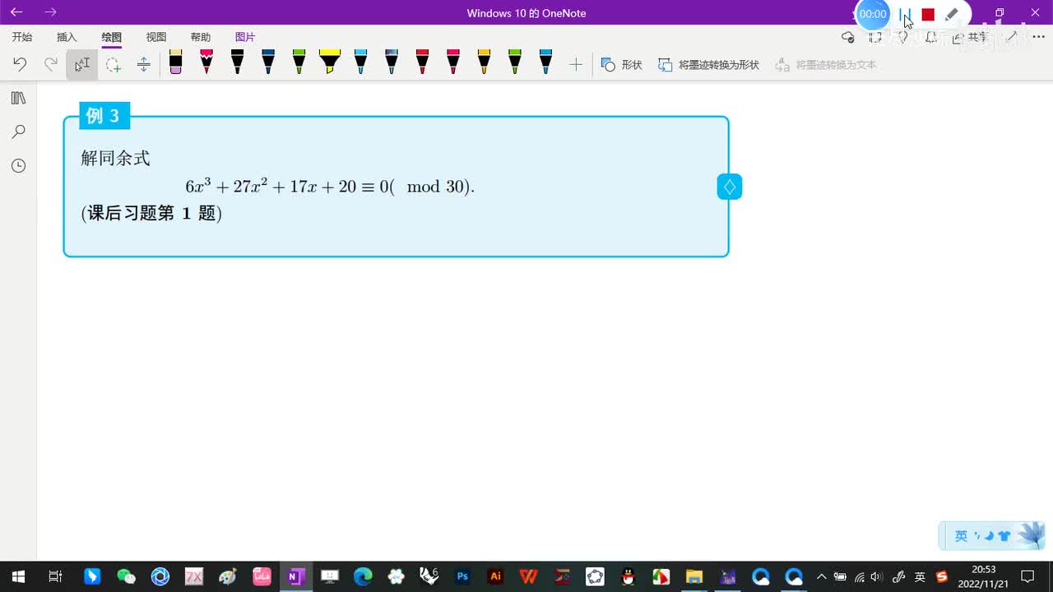Click the Redo arrow in the toolbar
Screen dimensions: 1053x592
click(51, 64)
